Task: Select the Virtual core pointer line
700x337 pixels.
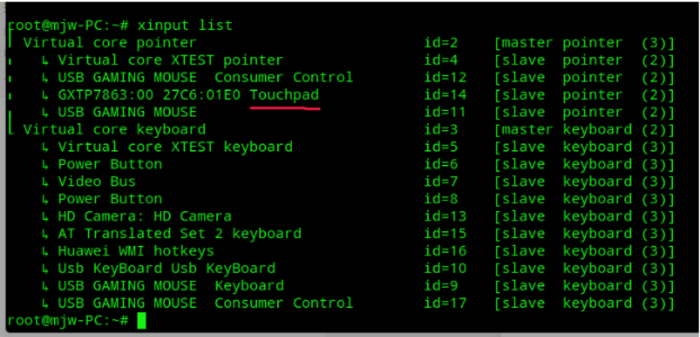Action: click(110, 43)
